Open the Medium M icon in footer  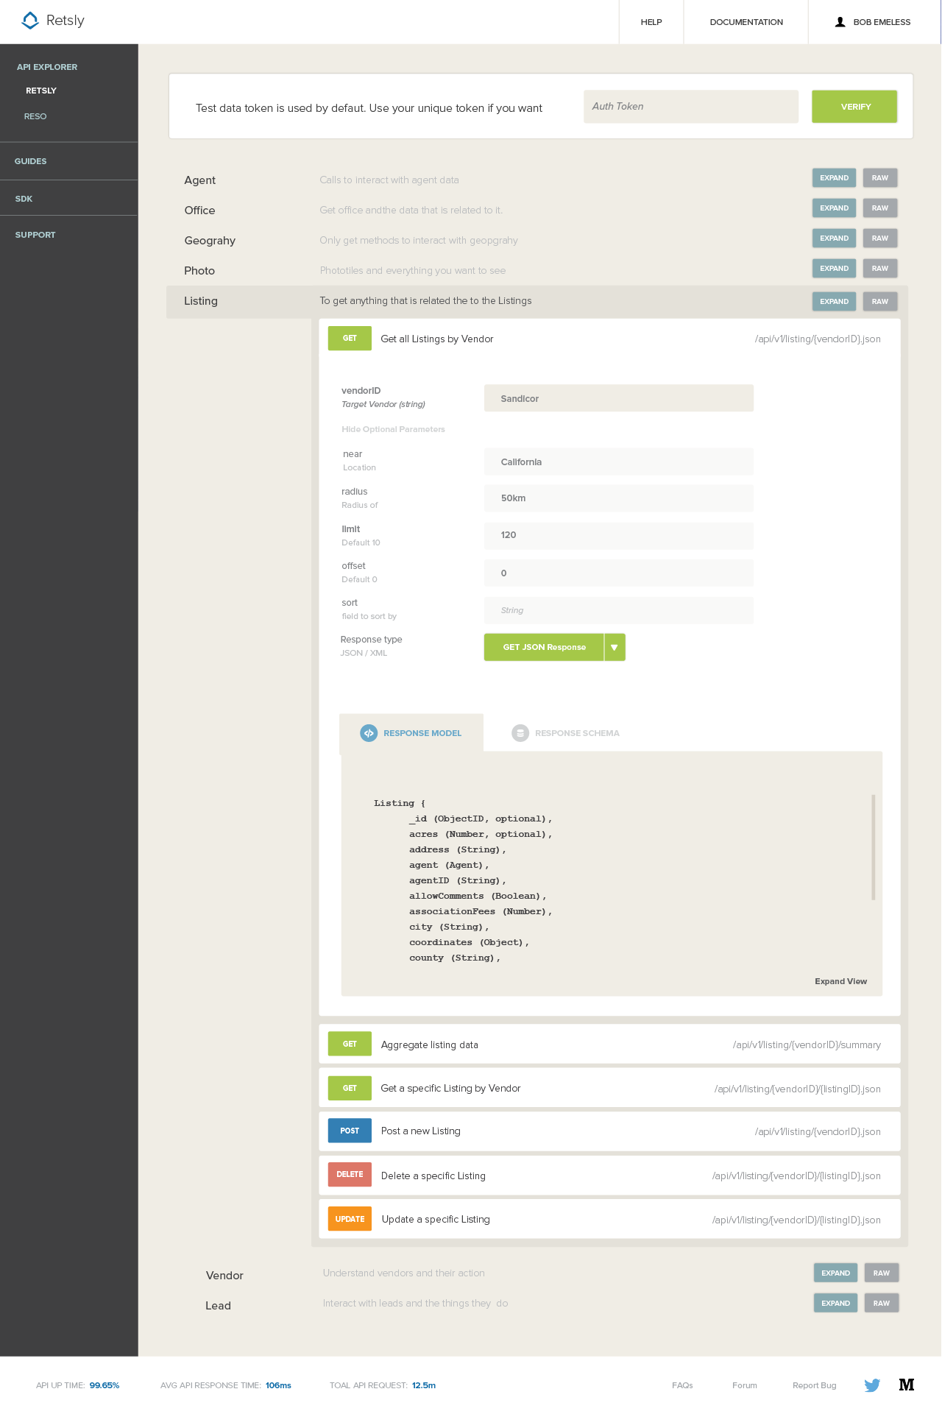[907, 1385]
